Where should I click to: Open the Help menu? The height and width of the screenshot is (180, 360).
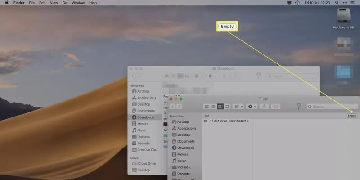[x=93, y=3]
